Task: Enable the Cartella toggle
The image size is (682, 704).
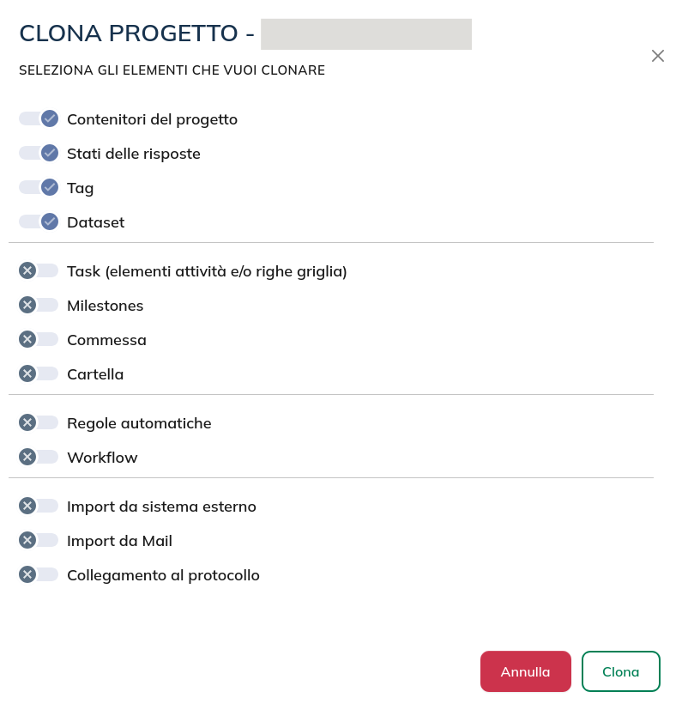Action: [x=39, y=373]
